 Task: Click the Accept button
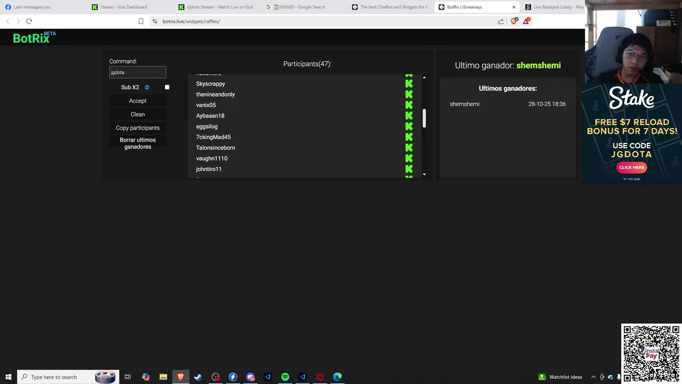pyautogui.click(x=137, y=101)
